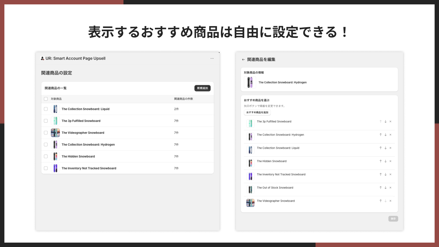Viewport: 439px width, 247px height.
Task: Check the box for The Inventory Not Tracked Snowboard
Action: point(46,168)
